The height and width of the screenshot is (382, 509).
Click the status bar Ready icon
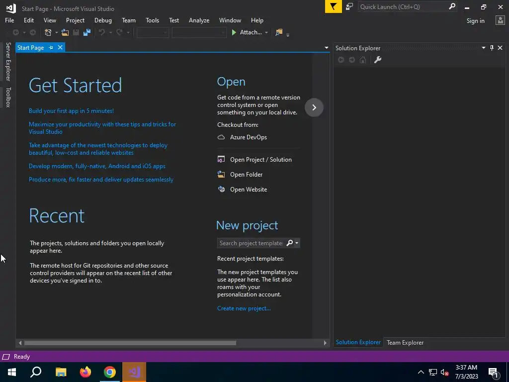click(x=6, y=357)
